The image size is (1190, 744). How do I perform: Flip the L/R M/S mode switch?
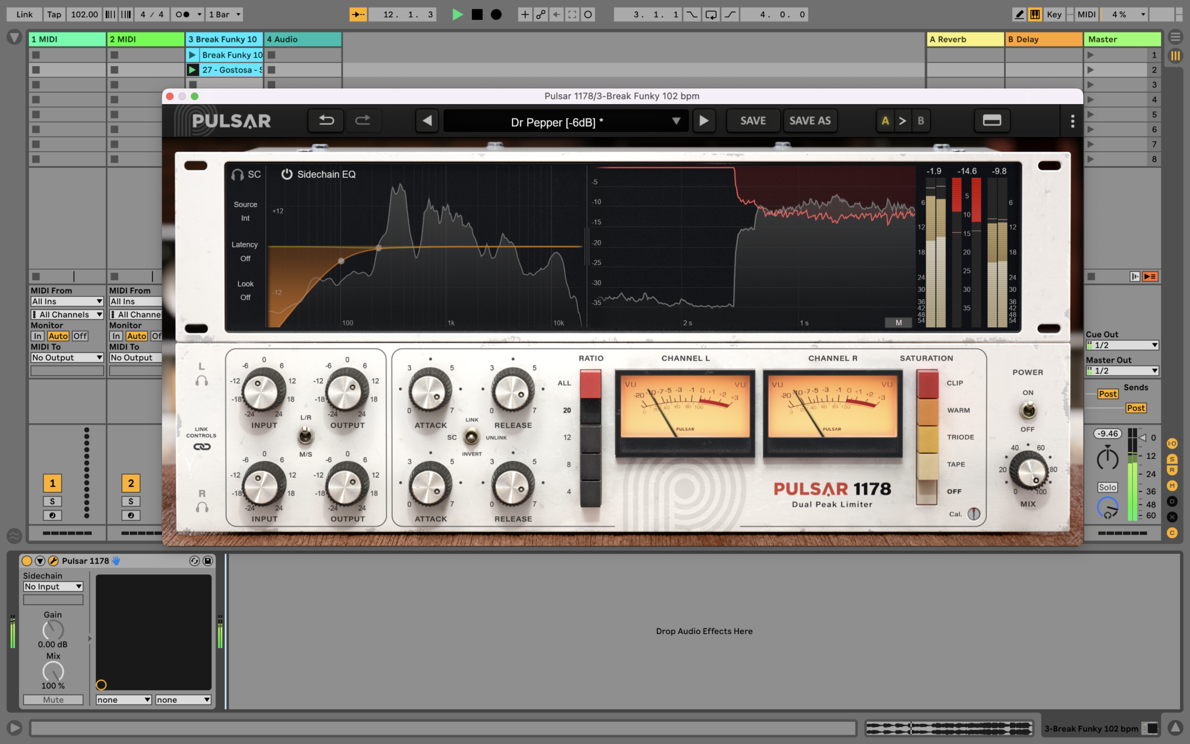(x=306, y=435)
